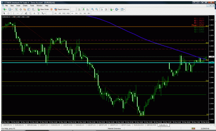Click the connection status 11334/8 kb
The width and height of the screenshot is (216, 131).
coord(205,129)
